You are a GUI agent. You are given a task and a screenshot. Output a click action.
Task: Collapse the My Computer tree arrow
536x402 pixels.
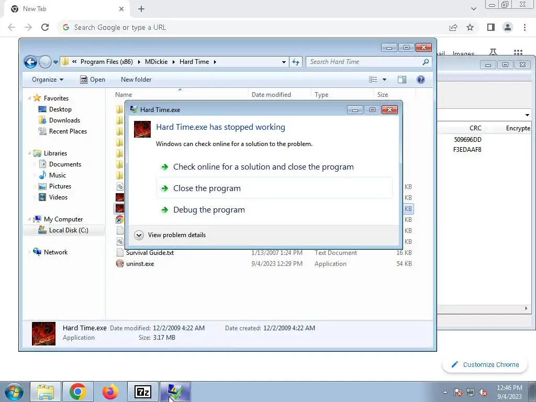(x=29, y=219)
